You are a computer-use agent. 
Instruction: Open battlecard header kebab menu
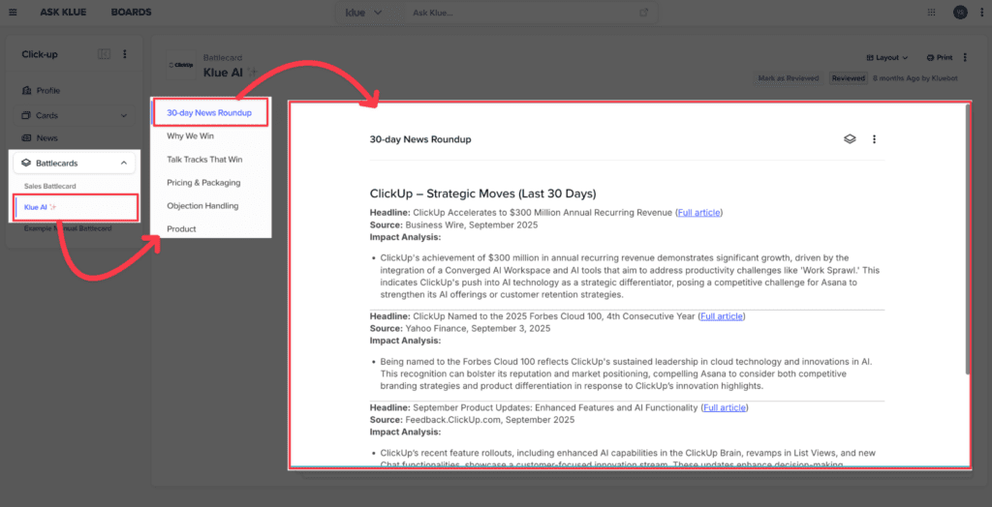965,57
